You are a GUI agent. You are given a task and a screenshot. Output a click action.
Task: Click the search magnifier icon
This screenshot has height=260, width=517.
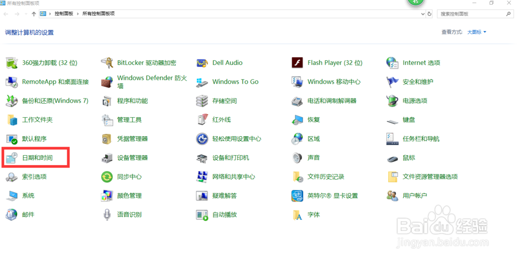(x=508, y=14)
